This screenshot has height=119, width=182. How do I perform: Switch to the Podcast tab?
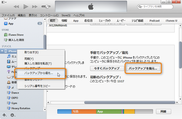(155, 21)
